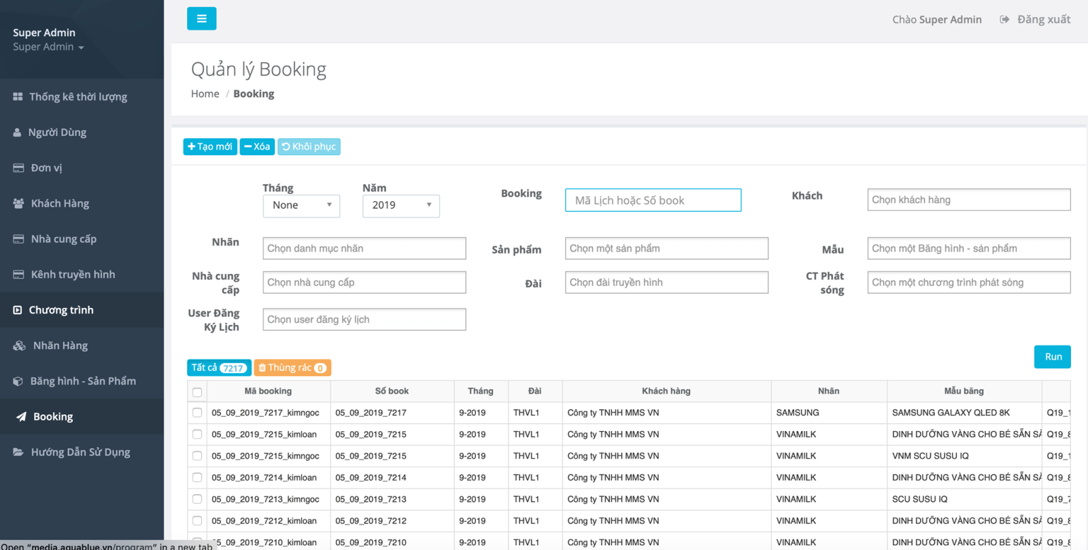Click the Đăng xuất logout icon
The image size is (1088, 550).
(x=1004, y=20)
